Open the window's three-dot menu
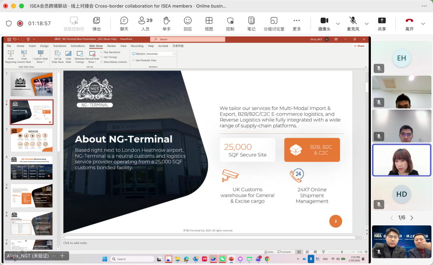This screenshot has width=433, height=265. click(424, 6)
